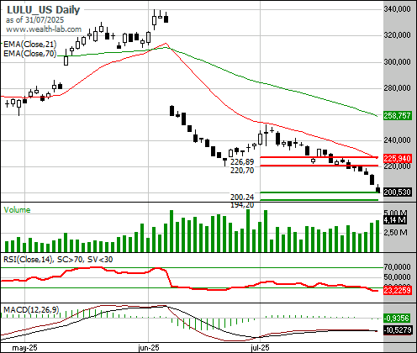Select the jun-25 date axis label
The width and height of the screenshot is (417, 353).
click(x=149, y=348)
